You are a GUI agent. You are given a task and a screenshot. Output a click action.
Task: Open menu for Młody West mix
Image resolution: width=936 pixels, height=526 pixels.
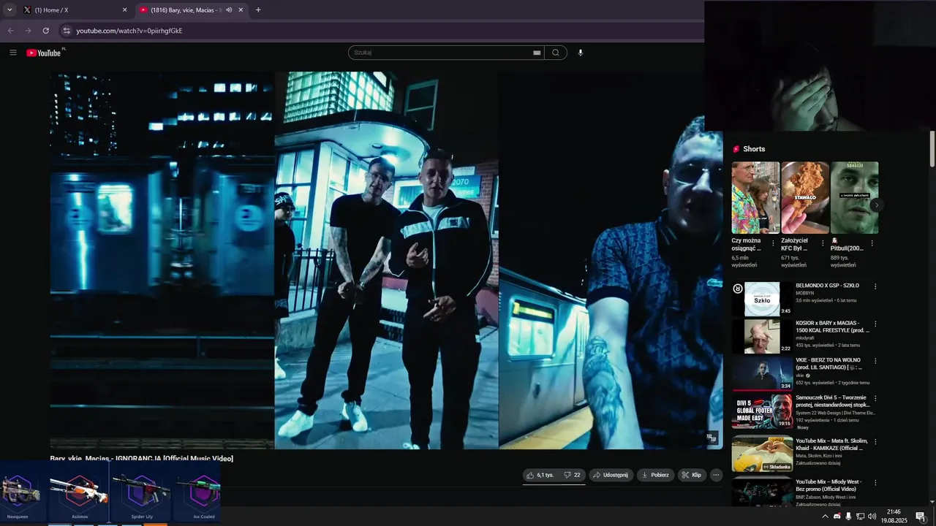[x=875, y=483]
